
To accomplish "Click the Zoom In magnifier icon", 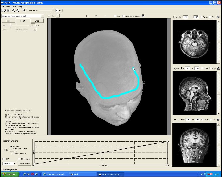I will point(14,10).
